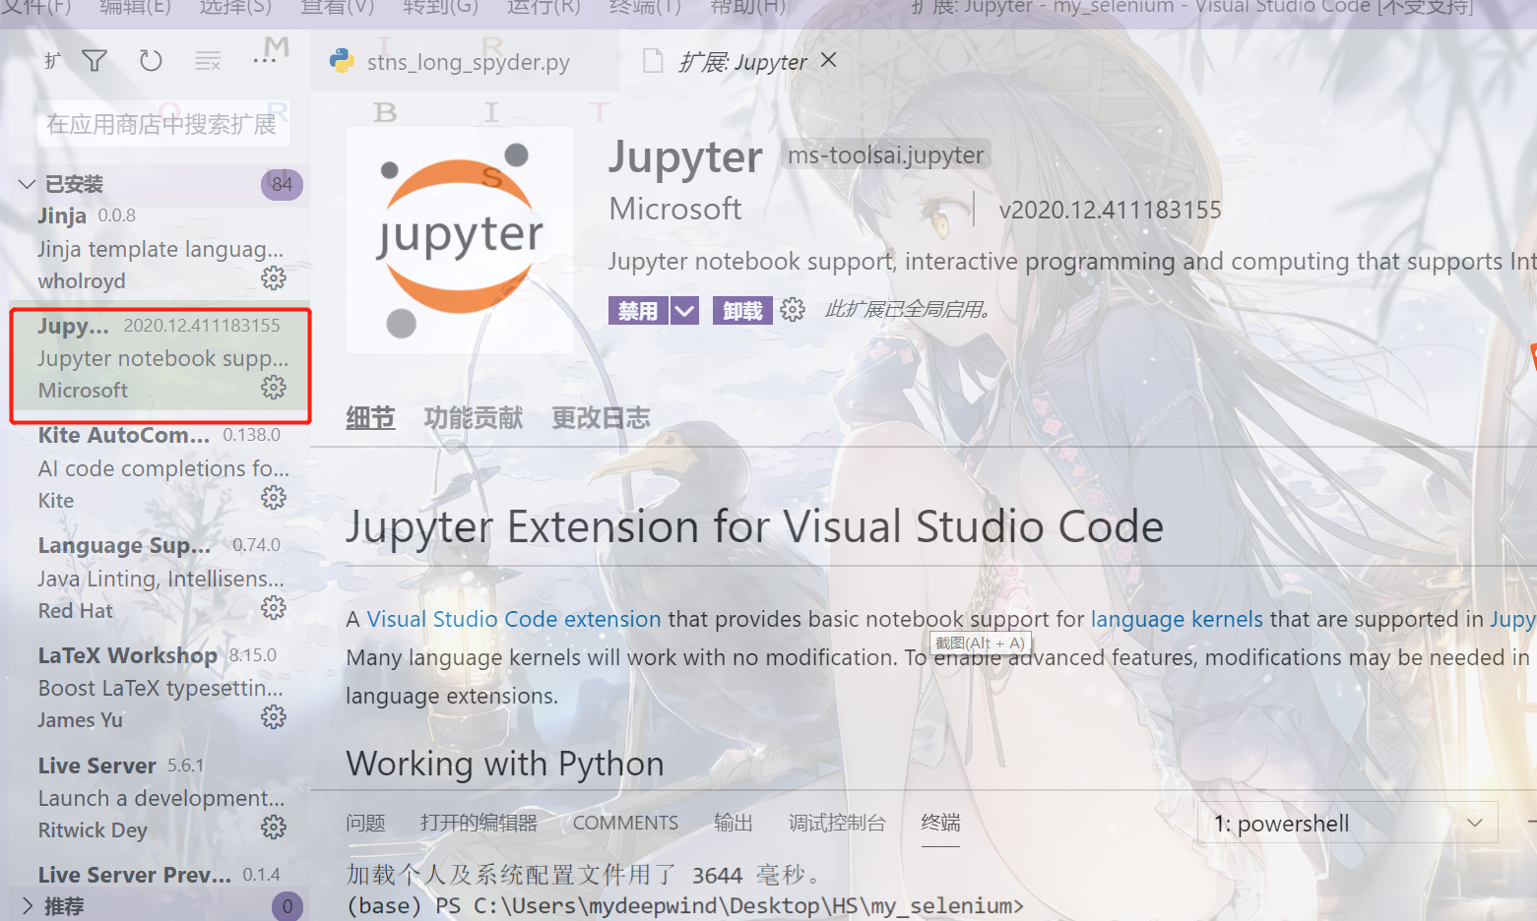Open gear settings for Kite AutoComplete
Screen dimensions: 1537x921
[x=274, y=498]
